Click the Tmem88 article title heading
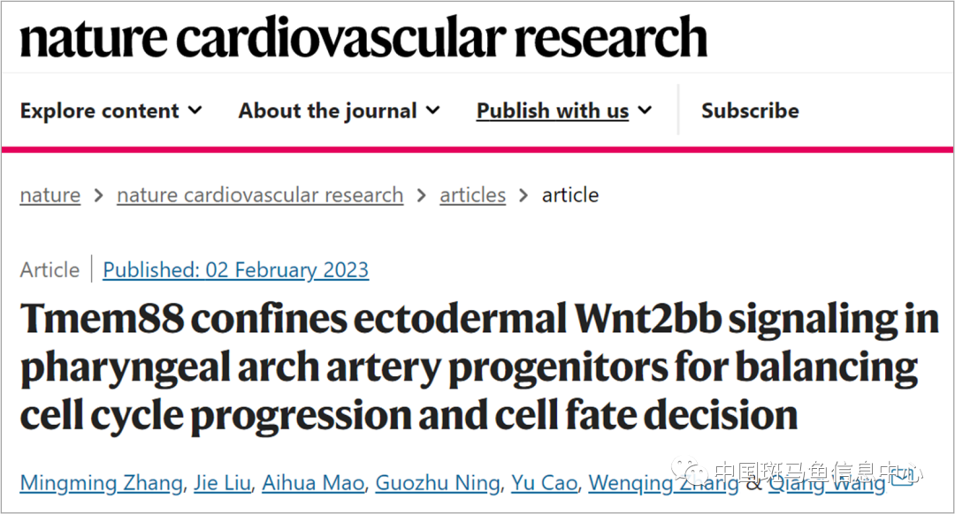The width and height of the screenshot is (955, 514). coord(477,366)
